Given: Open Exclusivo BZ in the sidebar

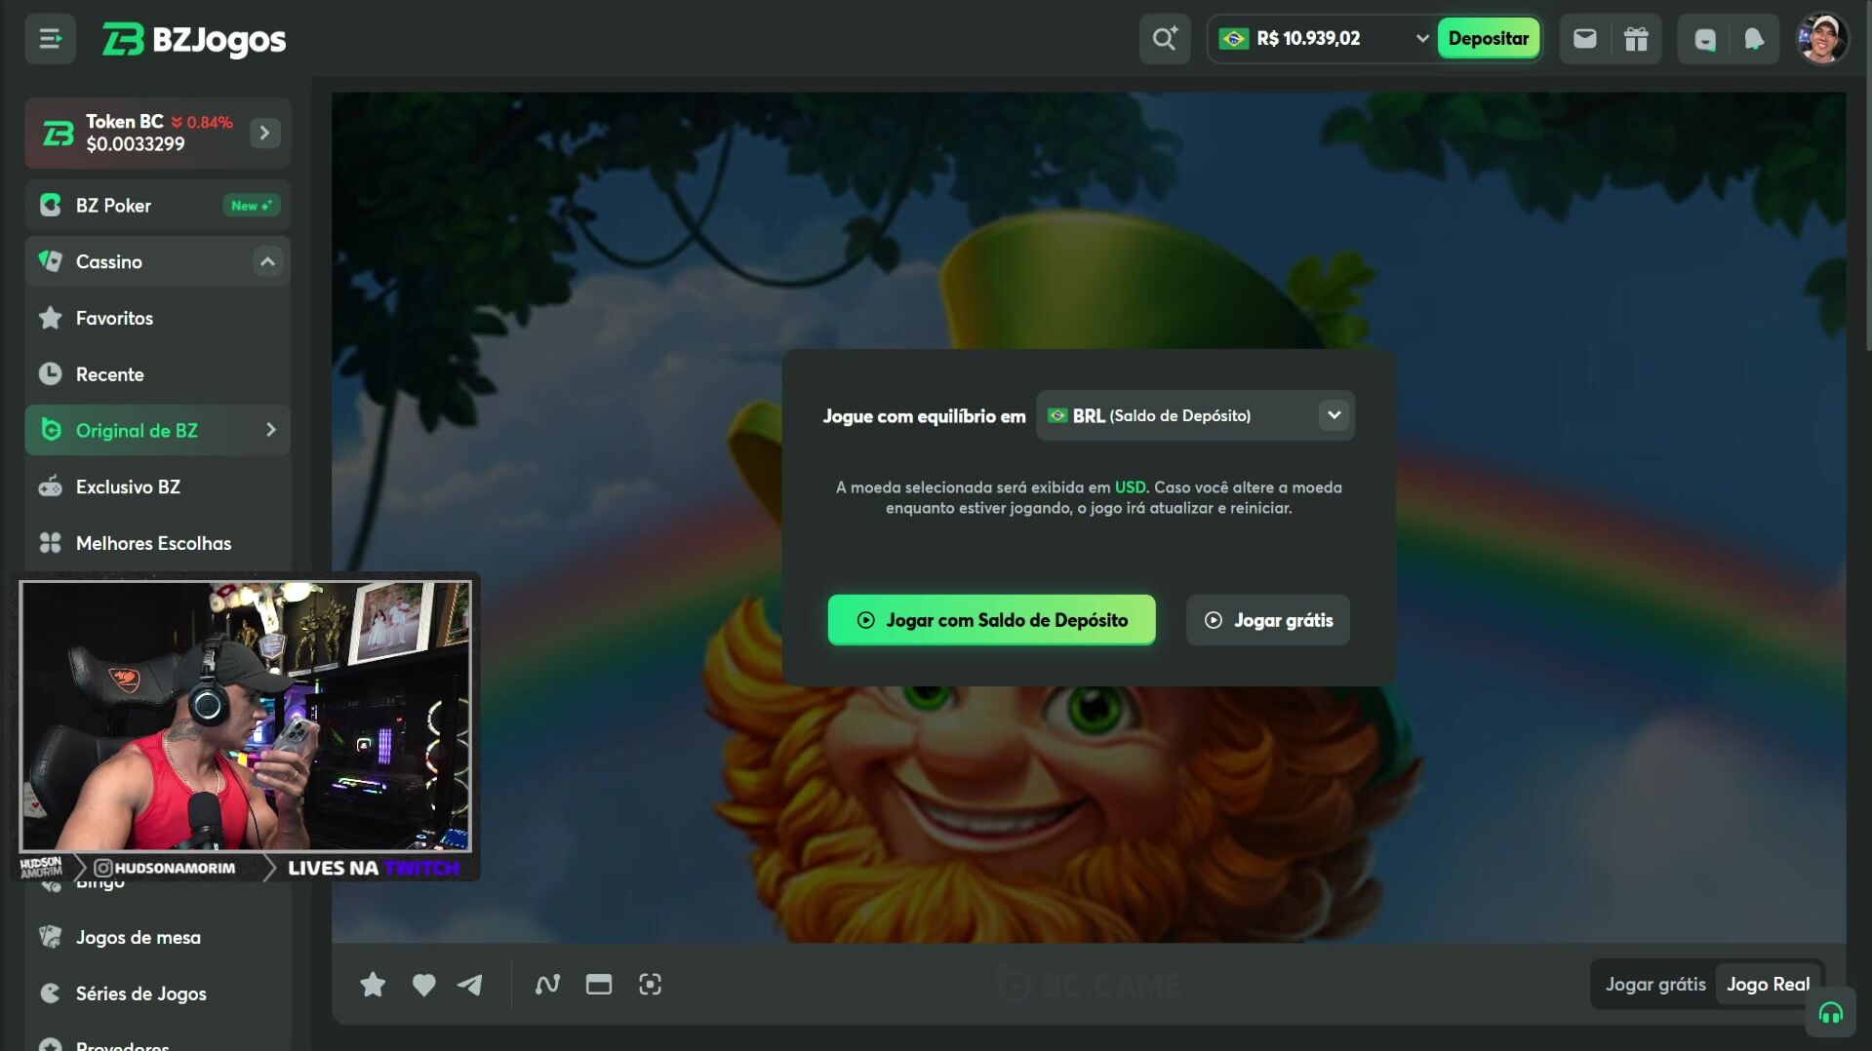Looking at the screenshot, I should coord(157,487).
